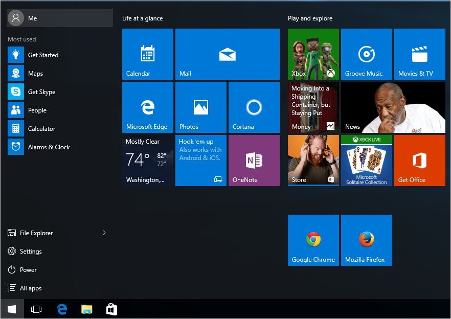Open the Calendar tile

click(x=148, y=54)
